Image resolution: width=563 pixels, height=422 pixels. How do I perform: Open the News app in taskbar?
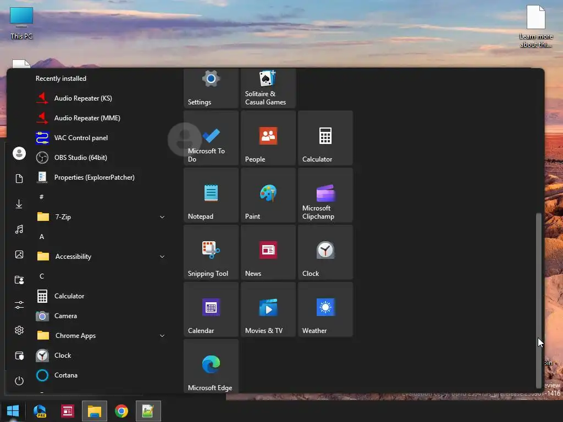pos(67,411)
